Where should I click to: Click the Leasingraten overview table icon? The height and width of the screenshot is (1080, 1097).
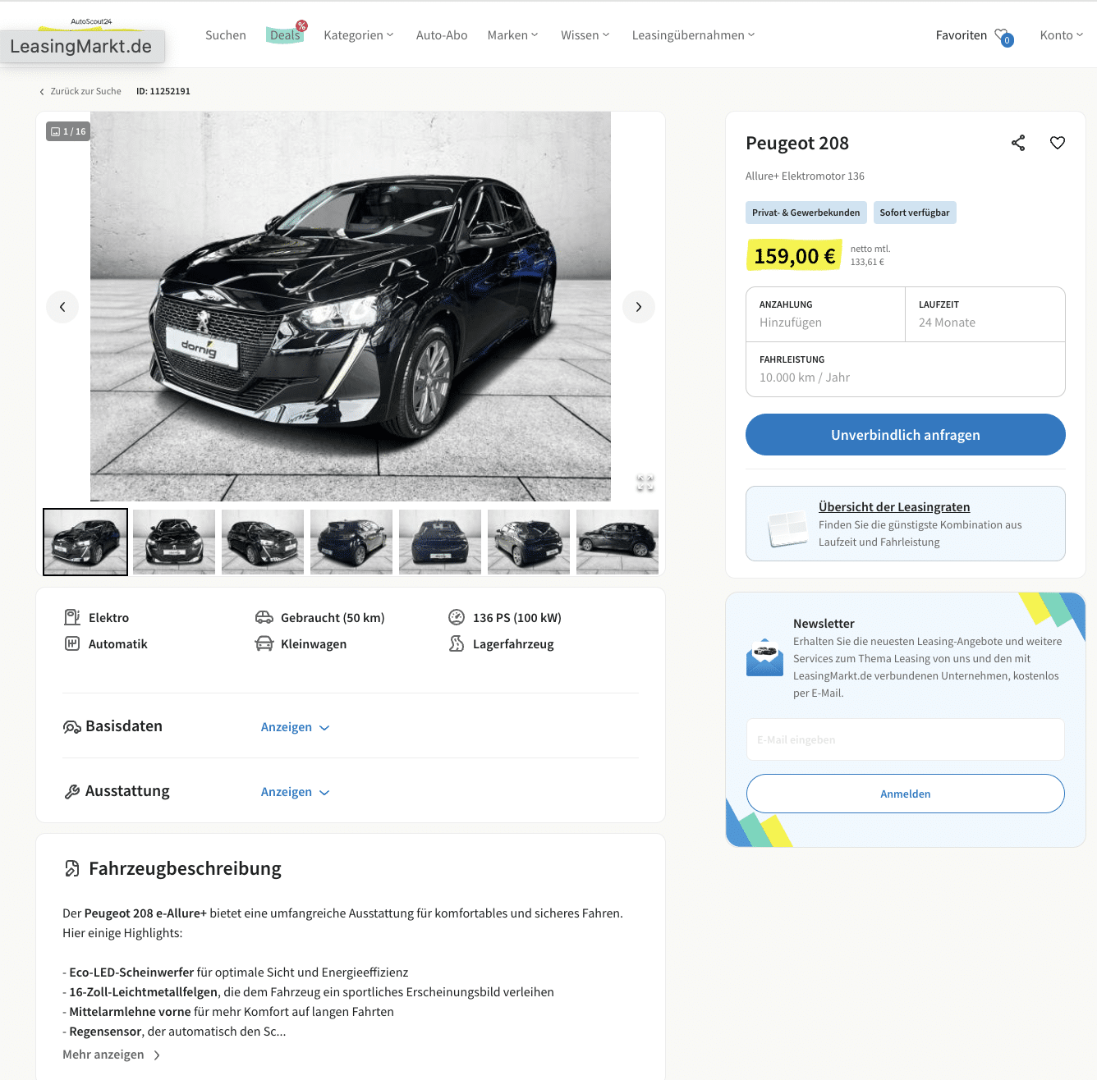788,528
